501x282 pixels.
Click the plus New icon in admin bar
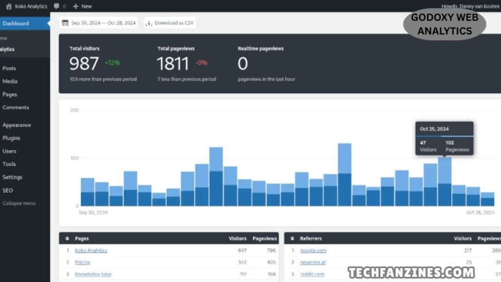point(75,6)
